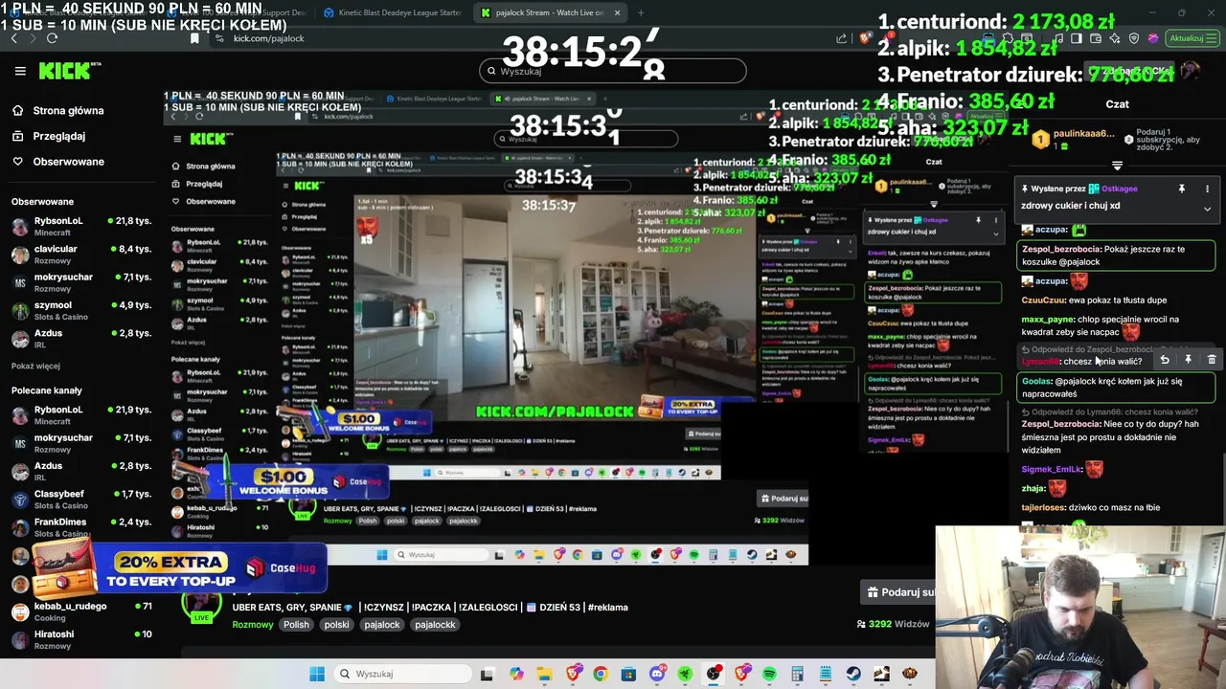Open OBS Studio from taskbar
The image size is (1226, 689).
714,674
